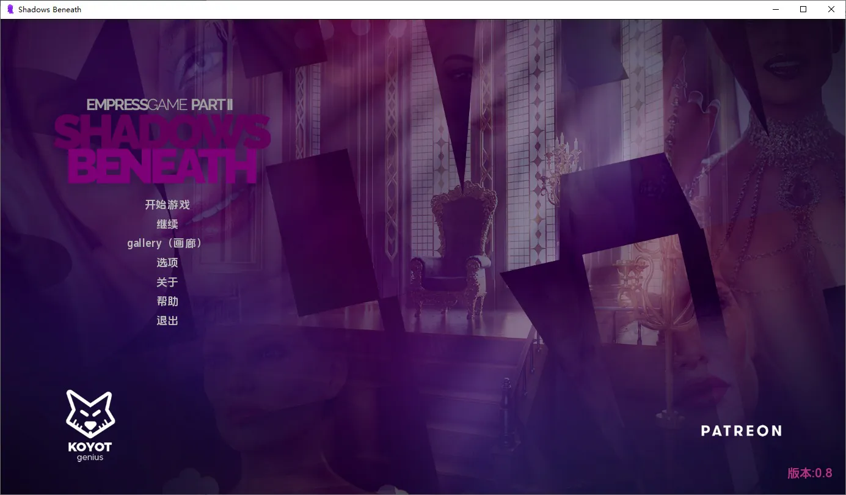Select 继续 to continue the game
The image size is (846, 495).
(x=167, y=224)
